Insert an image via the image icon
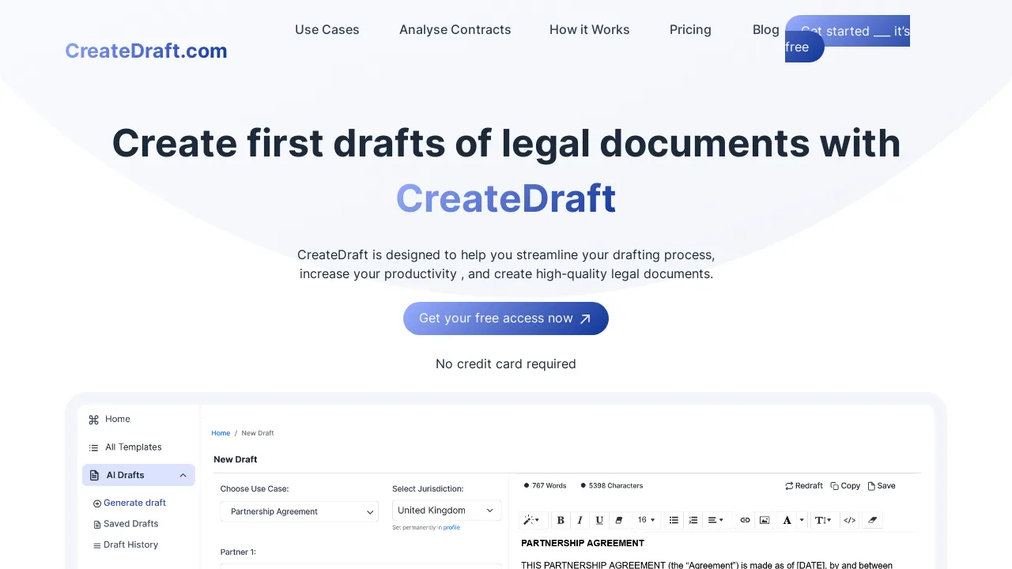The width and height of the screenshot is (1012, 569). coord(765,520)
